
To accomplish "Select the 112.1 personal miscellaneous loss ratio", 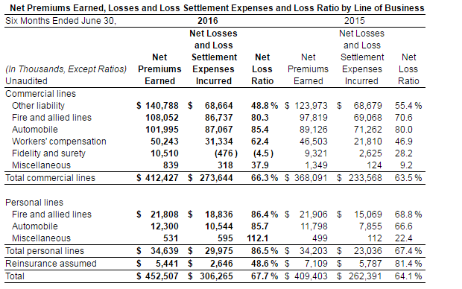I will coord(258,238).
